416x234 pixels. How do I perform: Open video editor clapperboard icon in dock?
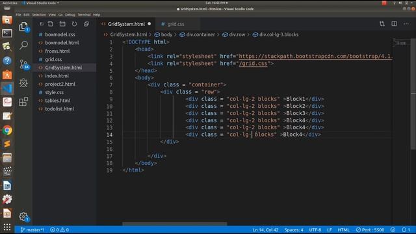(7, 172)
